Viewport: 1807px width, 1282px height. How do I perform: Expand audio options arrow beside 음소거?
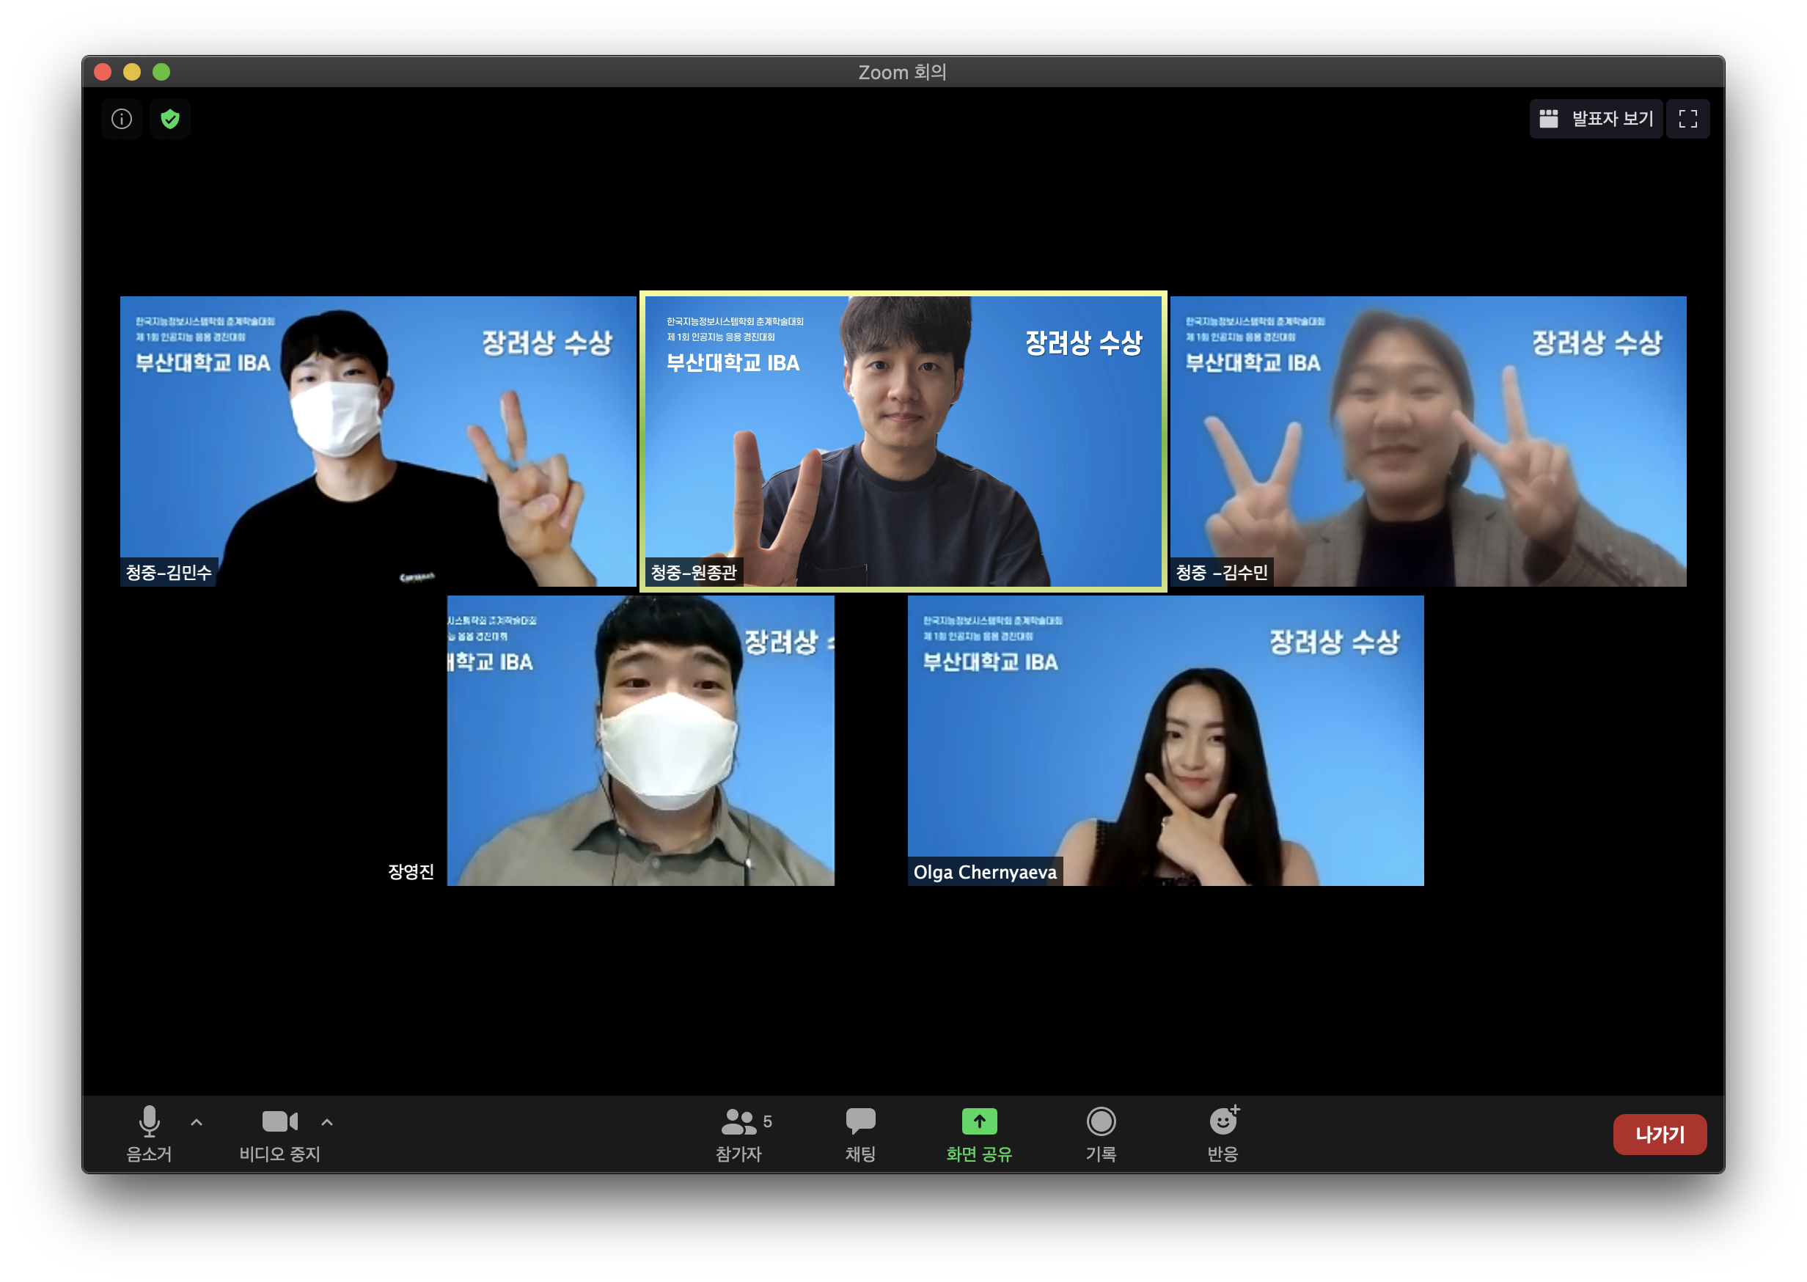197,1122
